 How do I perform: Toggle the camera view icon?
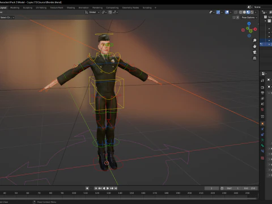[x=254, y=52]
